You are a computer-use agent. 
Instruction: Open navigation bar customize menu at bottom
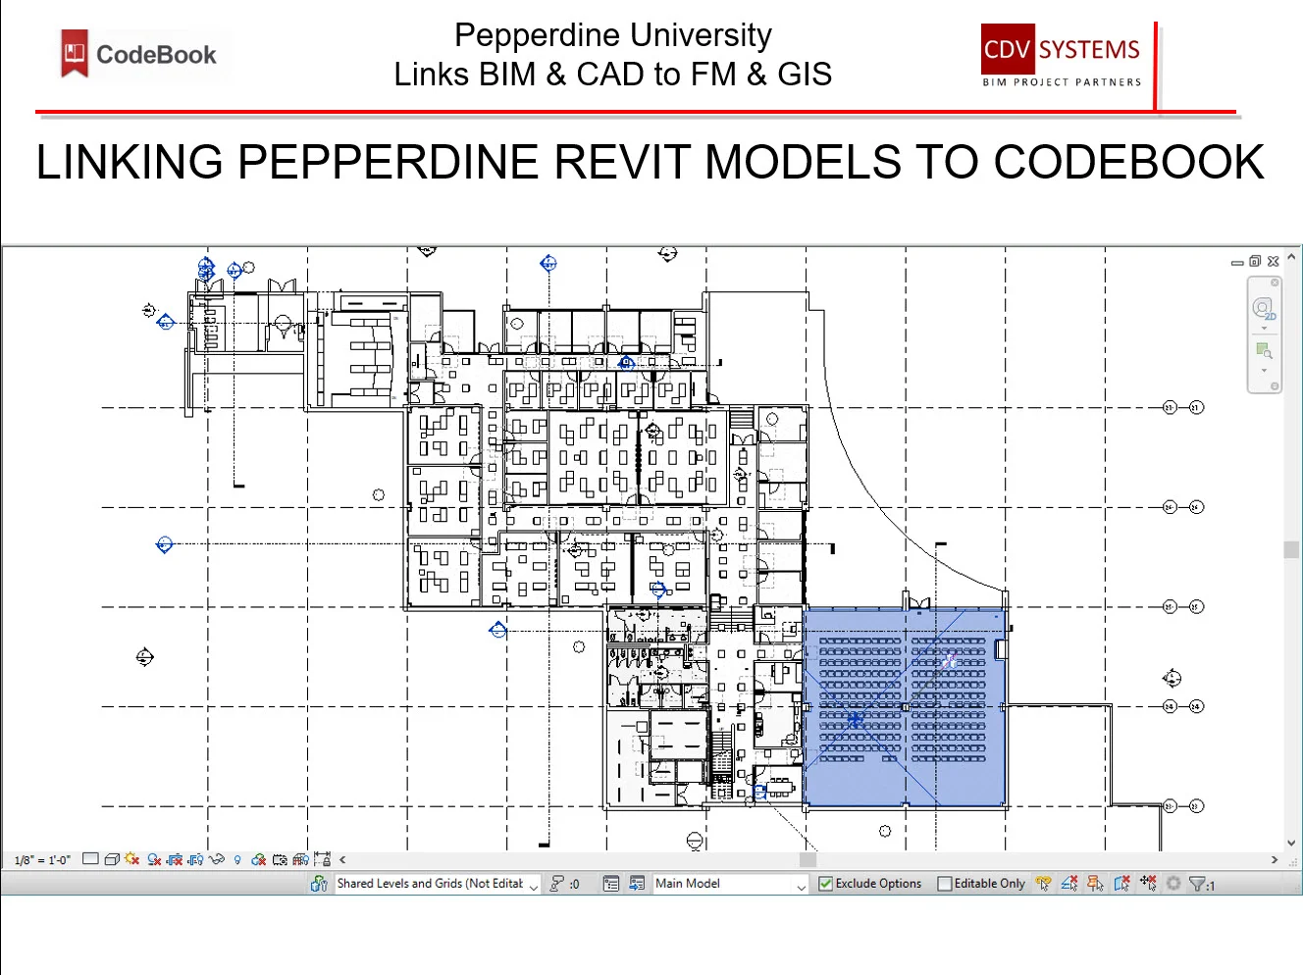(1275, 386)
